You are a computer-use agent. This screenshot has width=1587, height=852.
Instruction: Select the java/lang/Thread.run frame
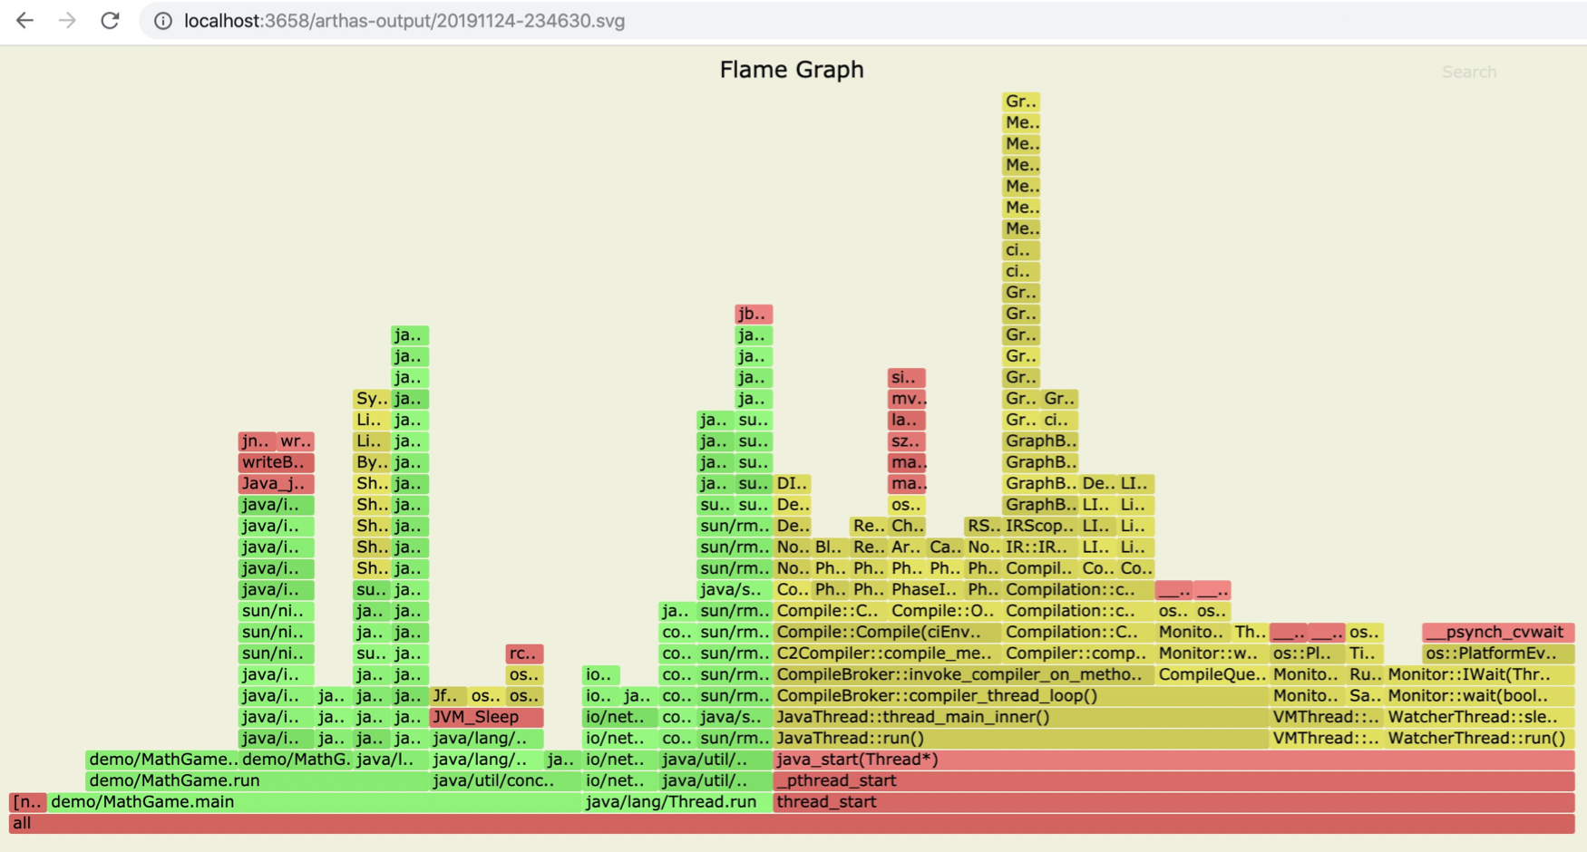pos(677,802)
